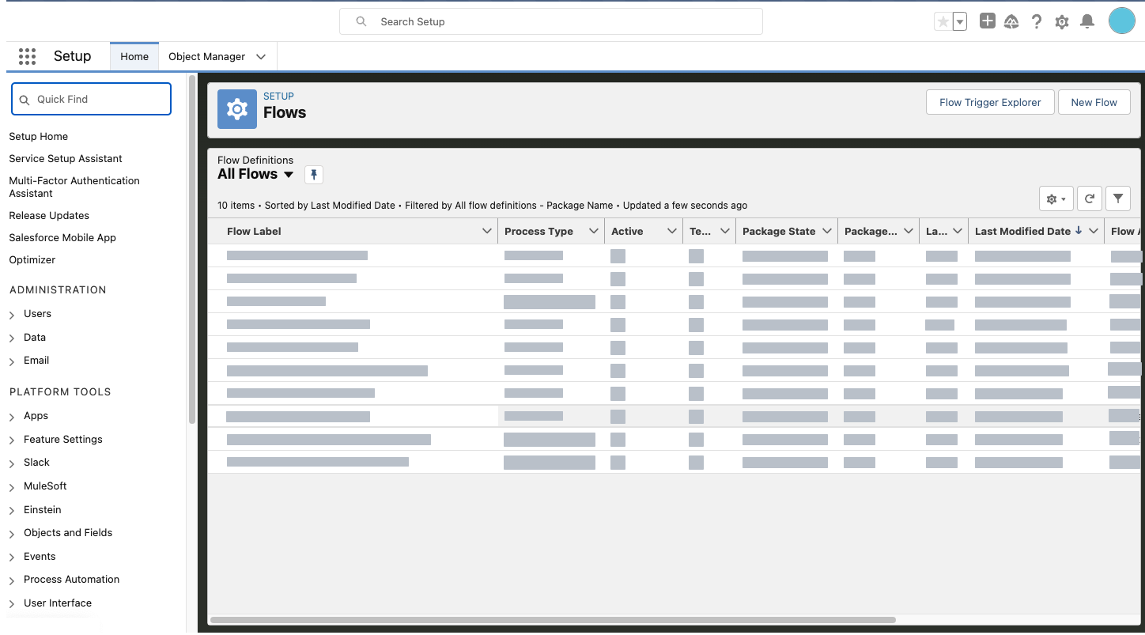
Task: Open Last Modified Date column menu chevron
Action: (1094, 231)
